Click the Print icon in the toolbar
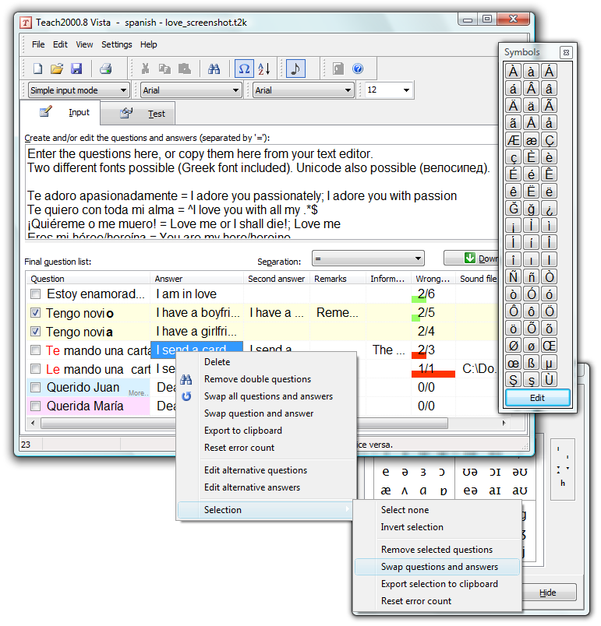This screenshot has height=626, width=601. pyautogui.click(x=106, y=69)
